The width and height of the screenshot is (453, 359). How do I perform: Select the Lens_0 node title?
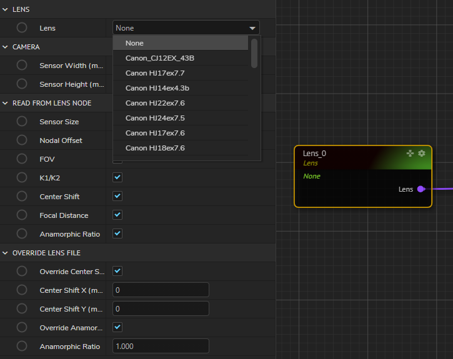coord(314,154)
